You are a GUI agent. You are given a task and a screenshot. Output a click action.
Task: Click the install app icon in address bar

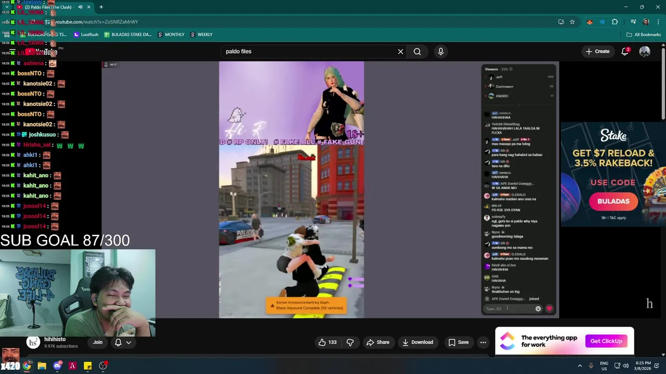coord(561,22)
